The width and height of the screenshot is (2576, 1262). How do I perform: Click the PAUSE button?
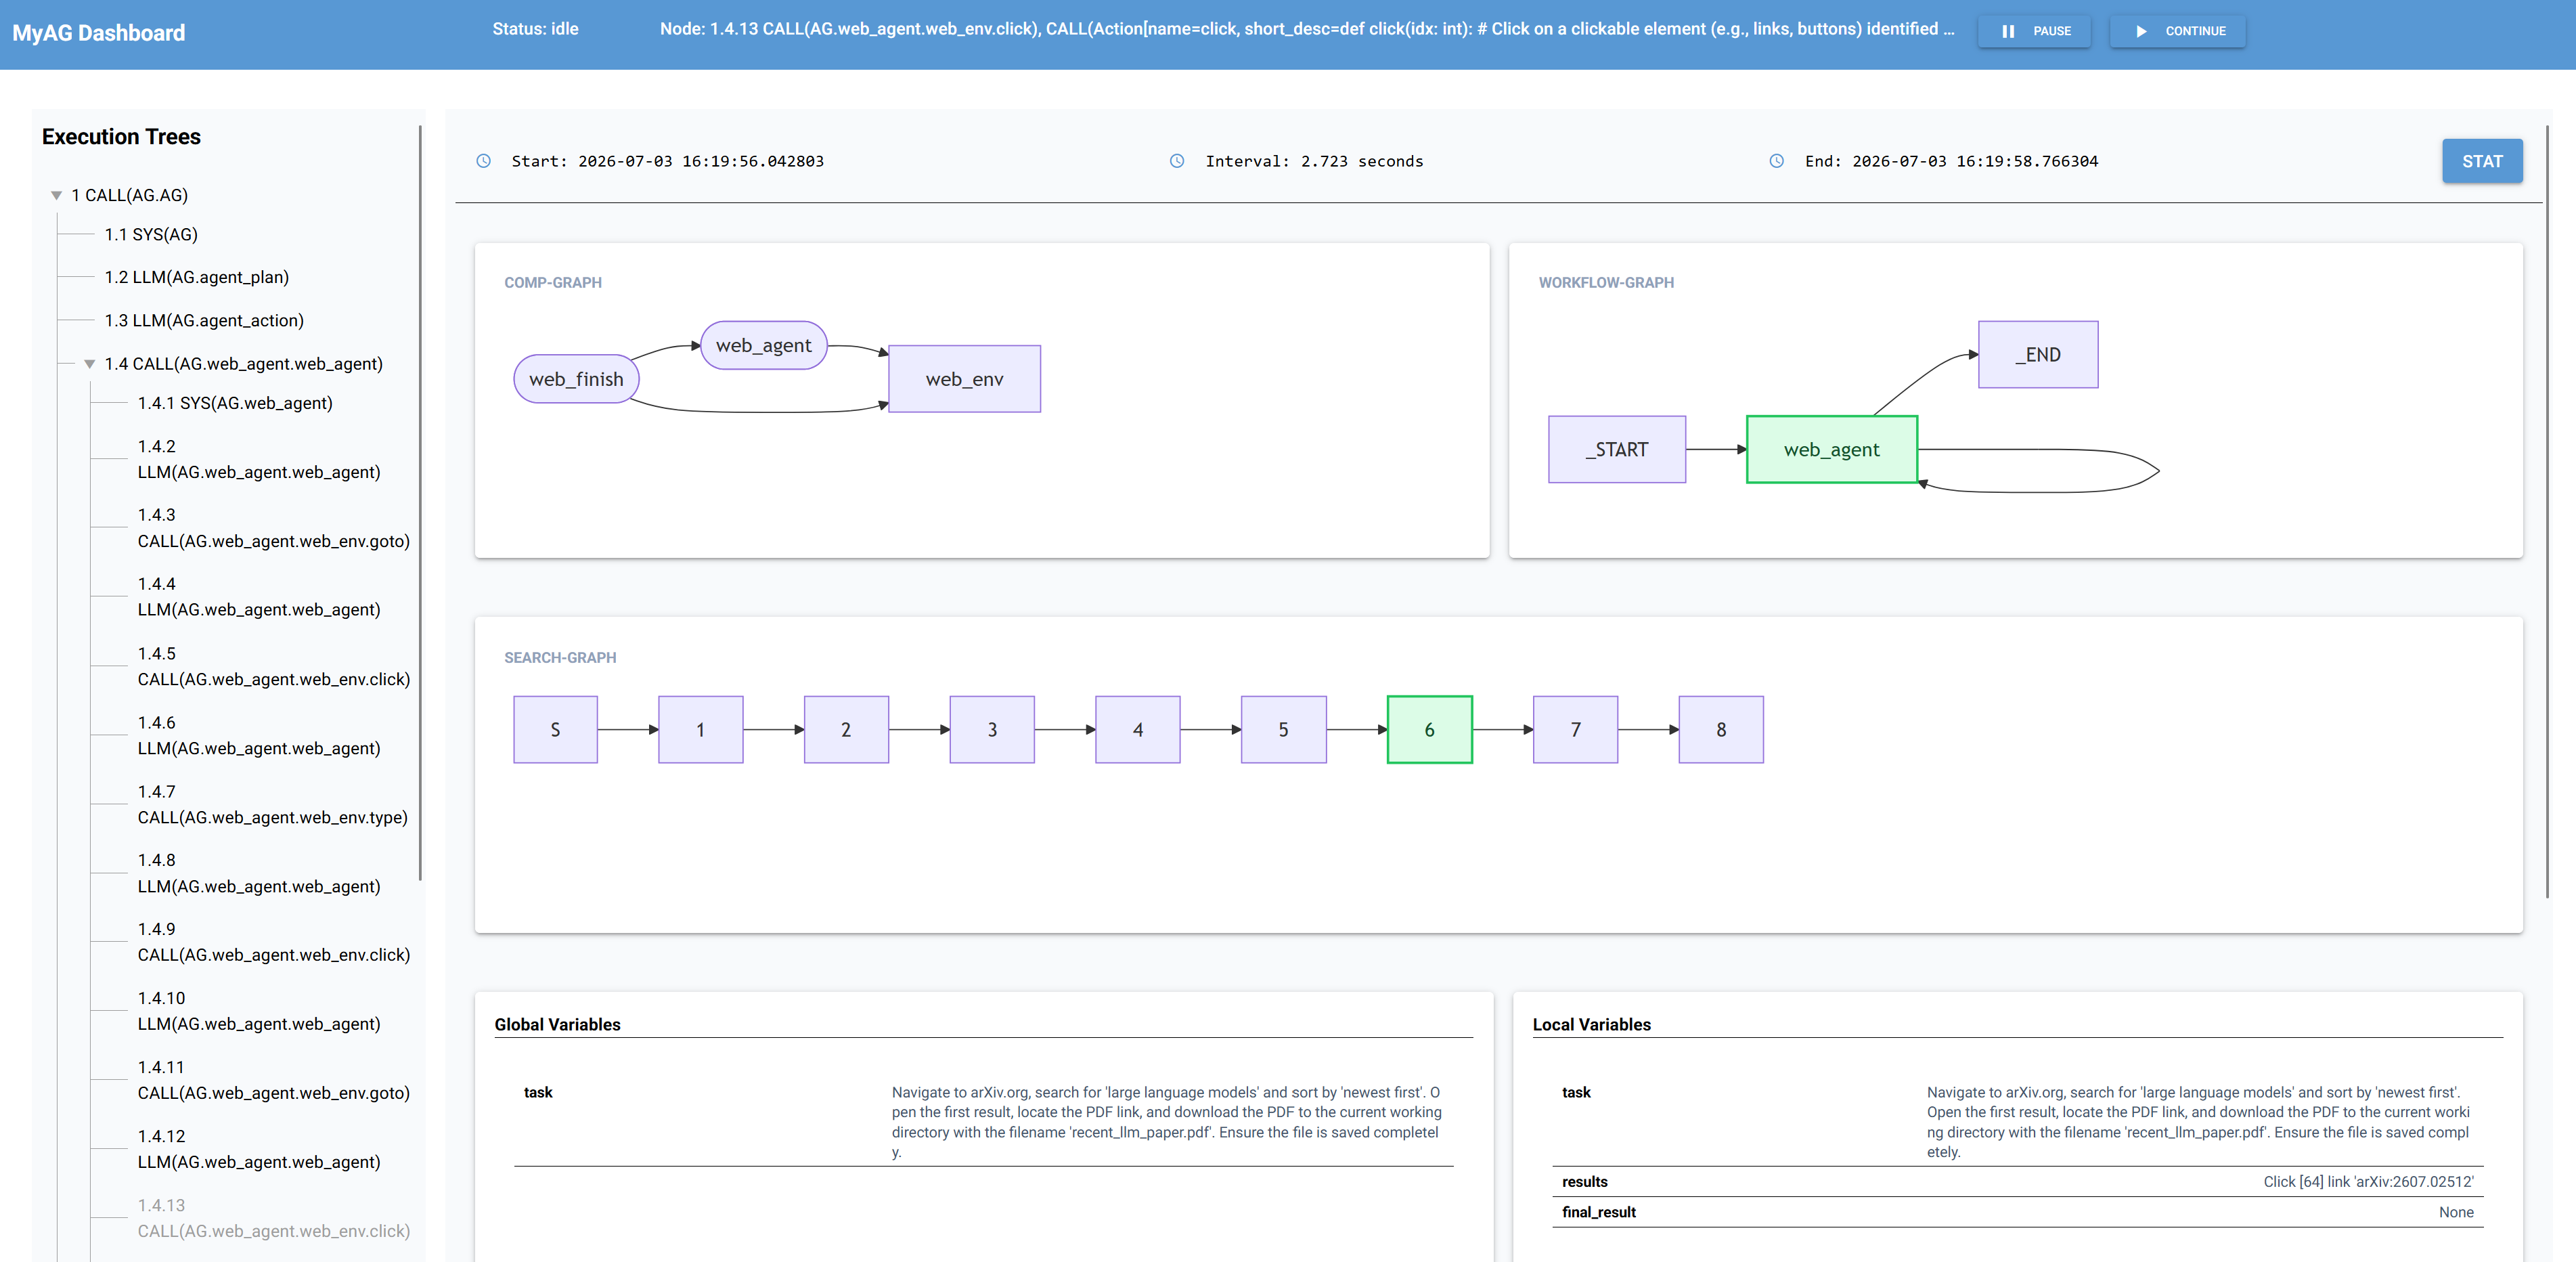pyautogui.click(x=2034, y=31)
